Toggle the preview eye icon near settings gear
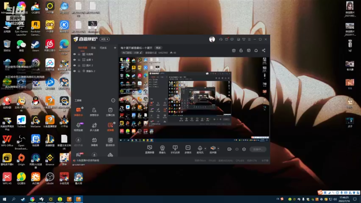This screenshot has height=203, width=361. [x=236, y=149]
